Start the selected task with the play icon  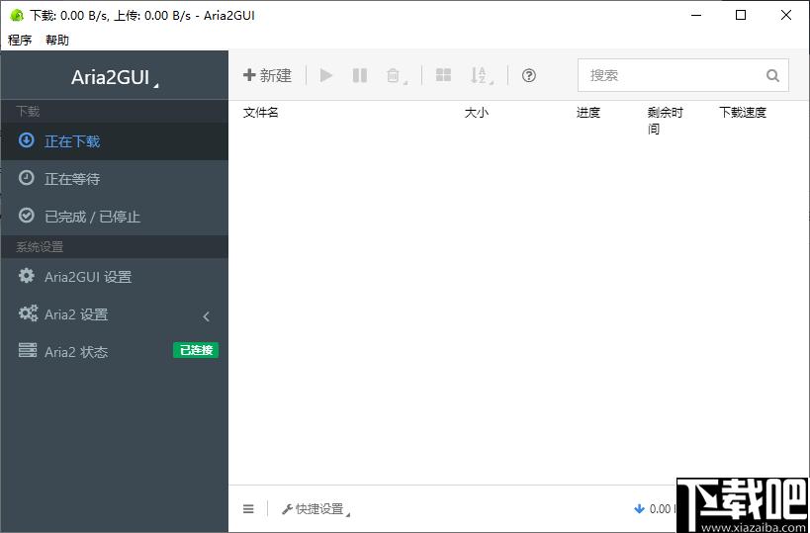(x=326, y=75)
